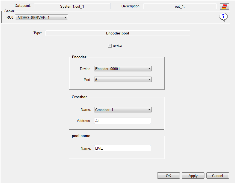Viewport: 235px width, 183px height.
Task: Click the Server group label
Action: coord(9,11)
